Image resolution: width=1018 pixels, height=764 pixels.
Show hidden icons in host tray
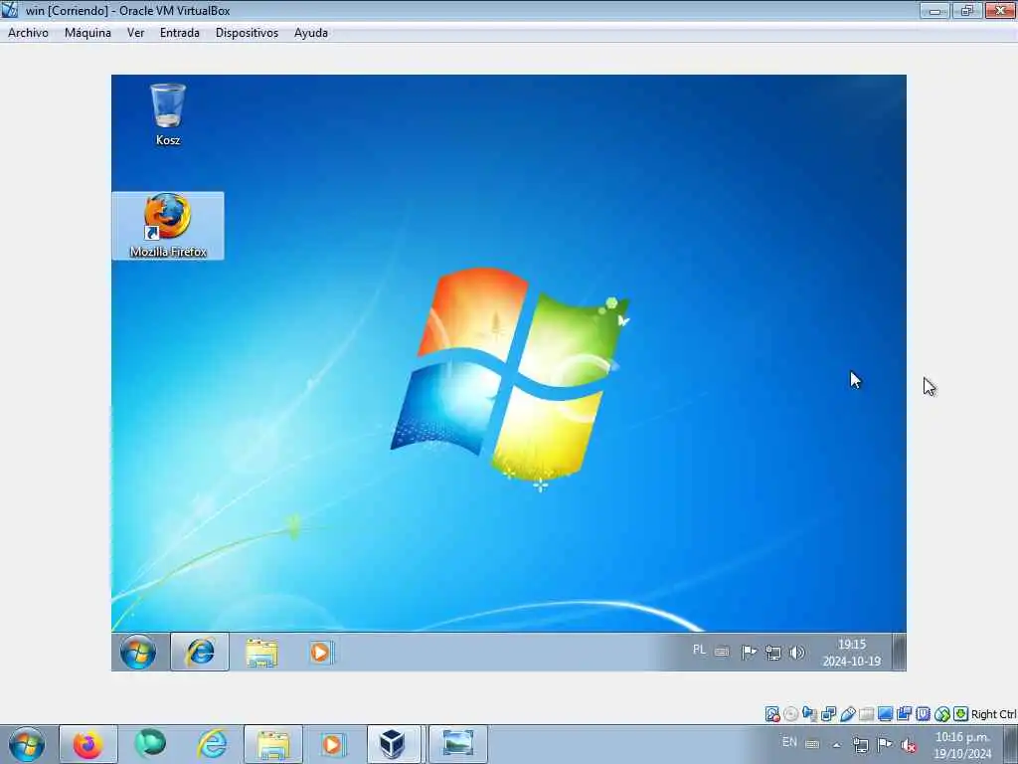pyautogui.click(x=836, y=745)
